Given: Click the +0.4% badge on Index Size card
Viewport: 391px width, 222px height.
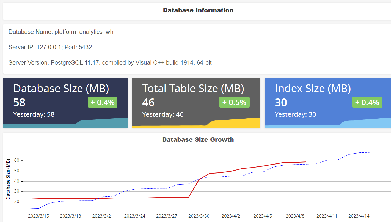Looking at the screenshot, I should click(x=367, y=102).
